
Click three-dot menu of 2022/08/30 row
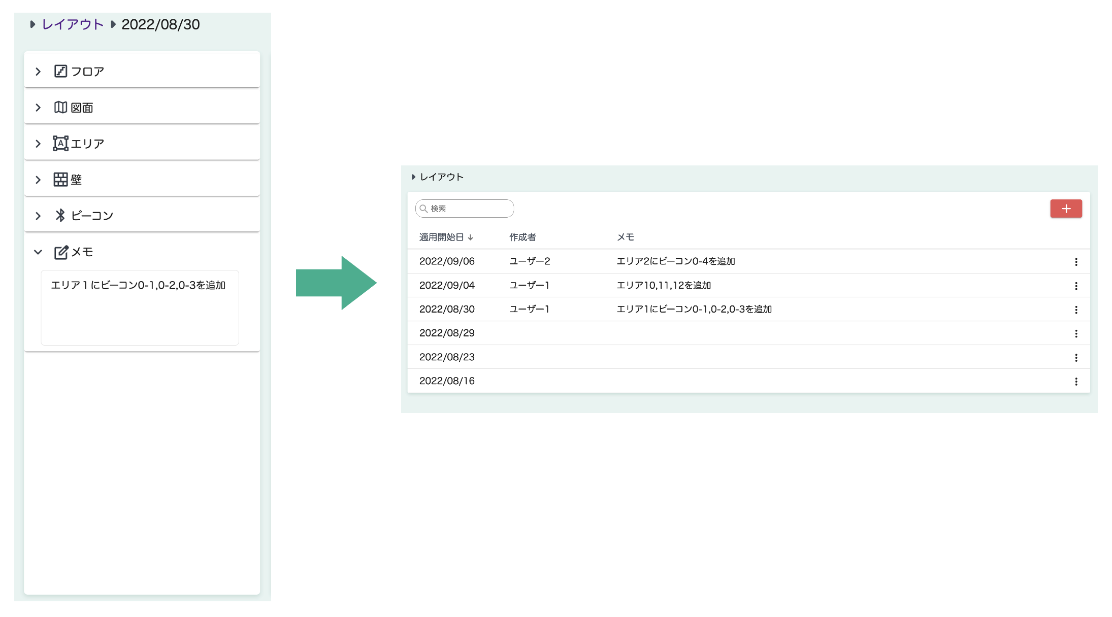tap(1075, 310)
